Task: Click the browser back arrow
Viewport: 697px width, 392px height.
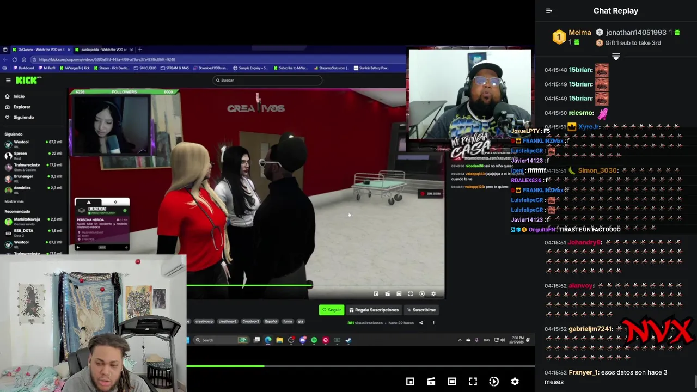Action: coord(5,59)
